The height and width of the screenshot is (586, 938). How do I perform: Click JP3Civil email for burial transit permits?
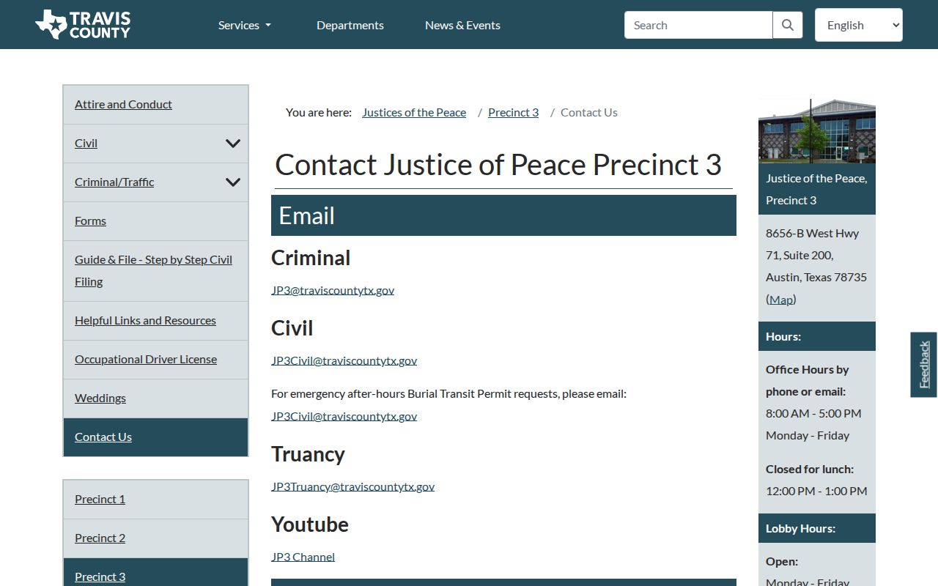344,416
